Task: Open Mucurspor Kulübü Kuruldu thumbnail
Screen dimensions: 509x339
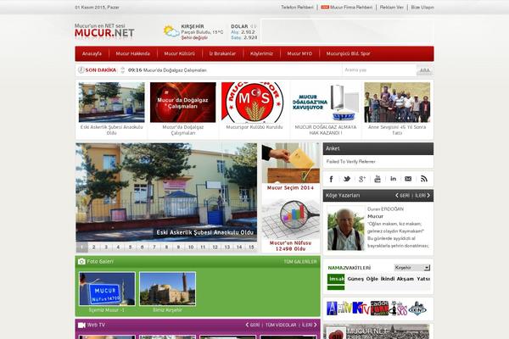Action: (x=255, y=103)
